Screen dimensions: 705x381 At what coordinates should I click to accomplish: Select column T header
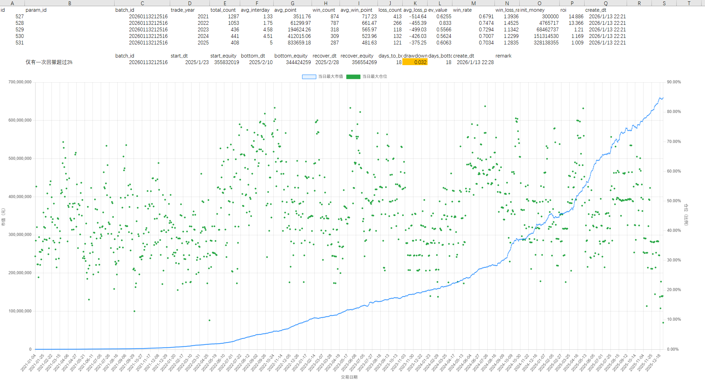click(689, 3)
